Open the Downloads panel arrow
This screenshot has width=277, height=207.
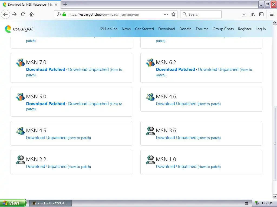(x=244, y=14)
